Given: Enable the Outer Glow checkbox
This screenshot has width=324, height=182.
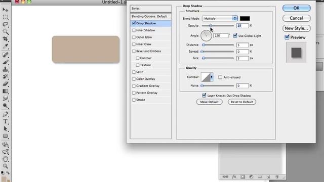Looking at the screenshot, I should click(134, 37).
